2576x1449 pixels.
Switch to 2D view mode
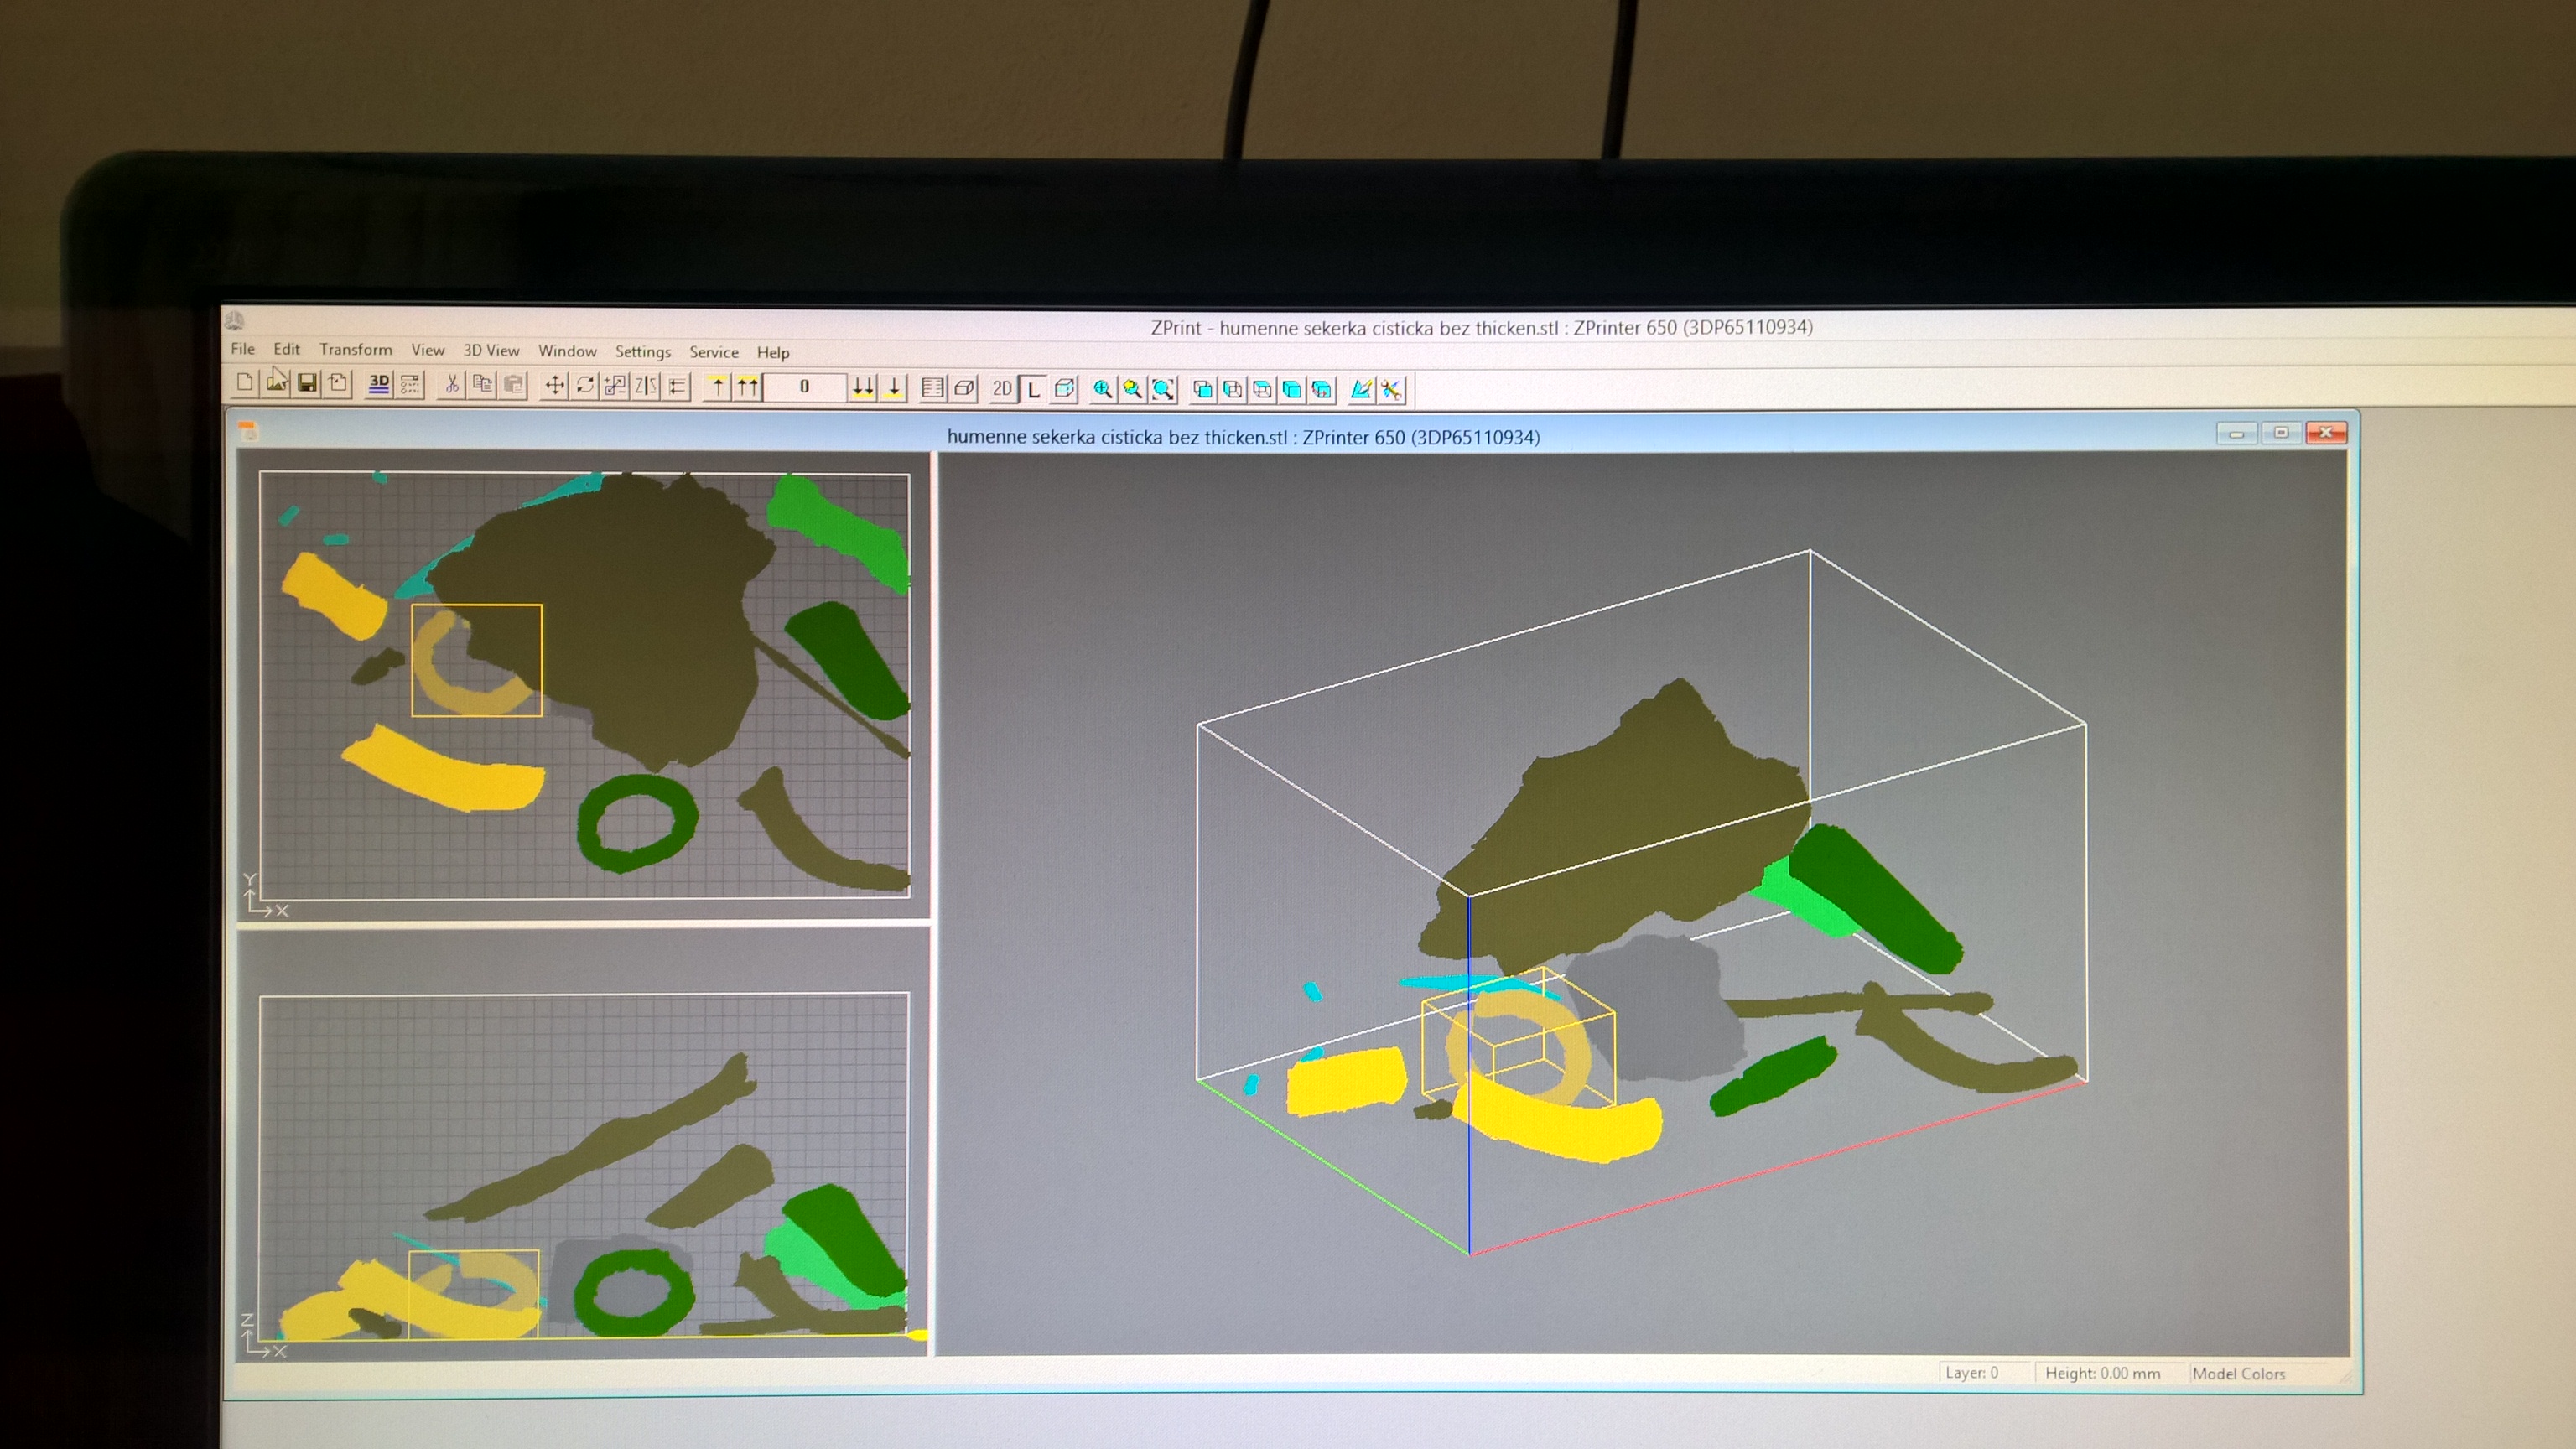coord(1003,389)
